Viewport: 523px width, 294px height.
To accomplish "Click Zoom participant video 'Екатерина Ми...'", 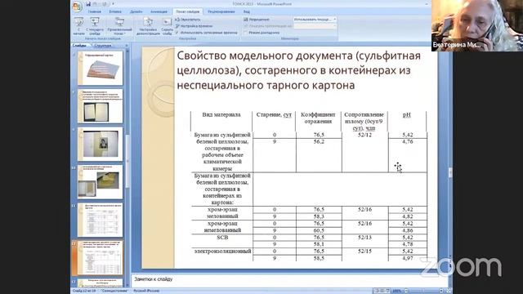I will tap(477, 25).
